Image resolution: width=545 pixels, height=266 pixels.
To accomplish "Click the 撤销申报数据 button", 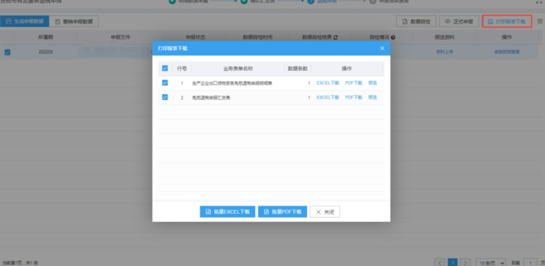I will tap(74, 22).
